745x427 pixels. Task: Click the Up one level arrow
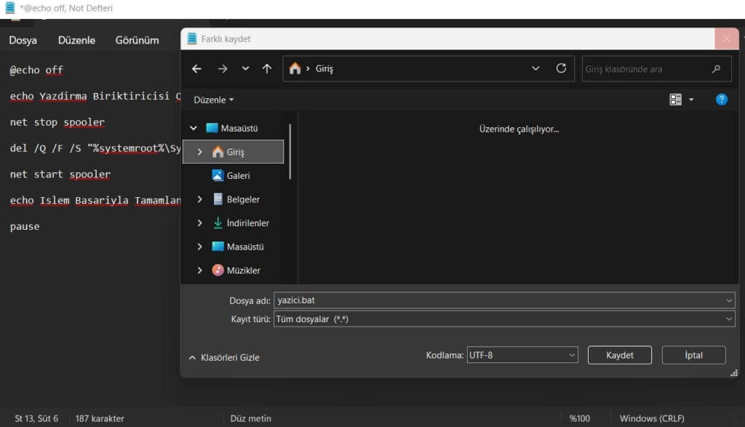[267, 68]
